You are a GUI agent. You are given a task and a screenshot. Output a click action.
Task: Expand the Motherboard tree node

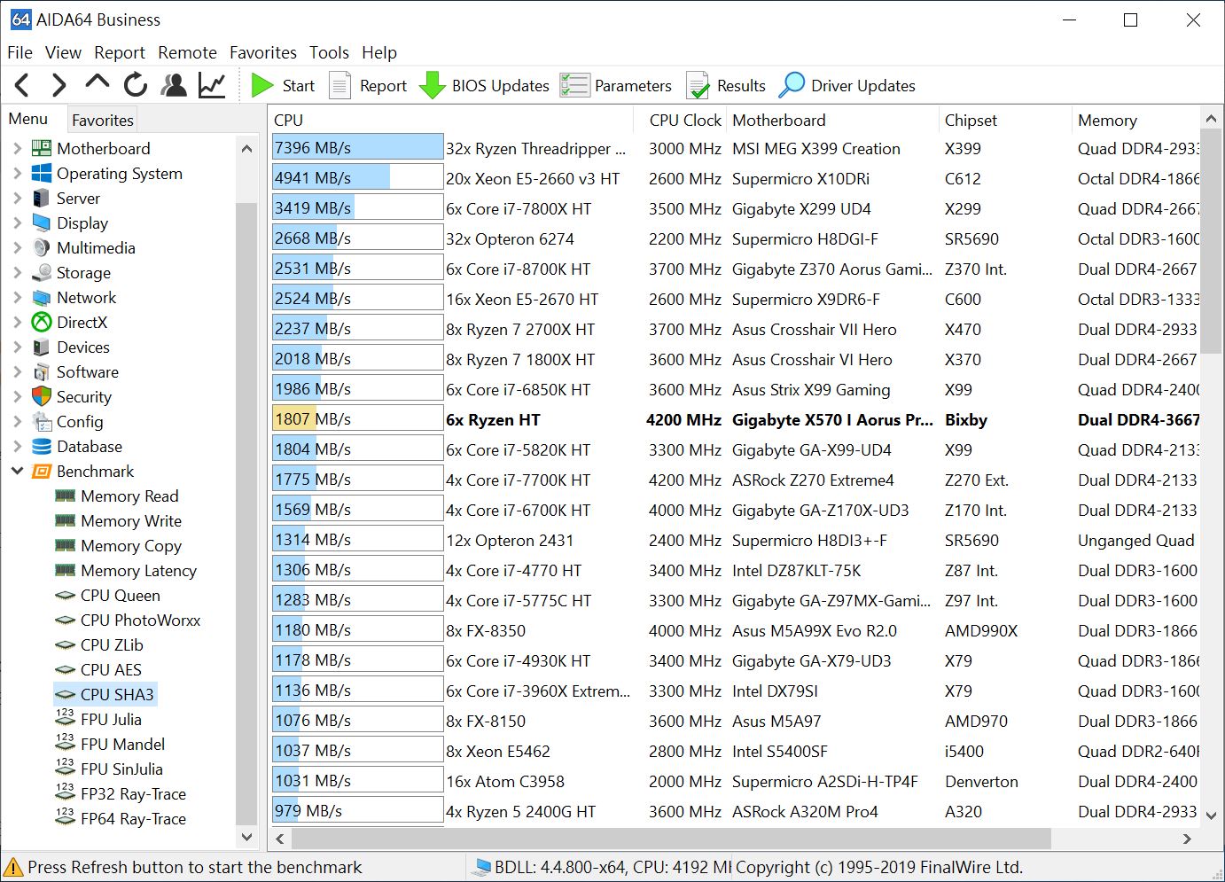tap(17, 149)
